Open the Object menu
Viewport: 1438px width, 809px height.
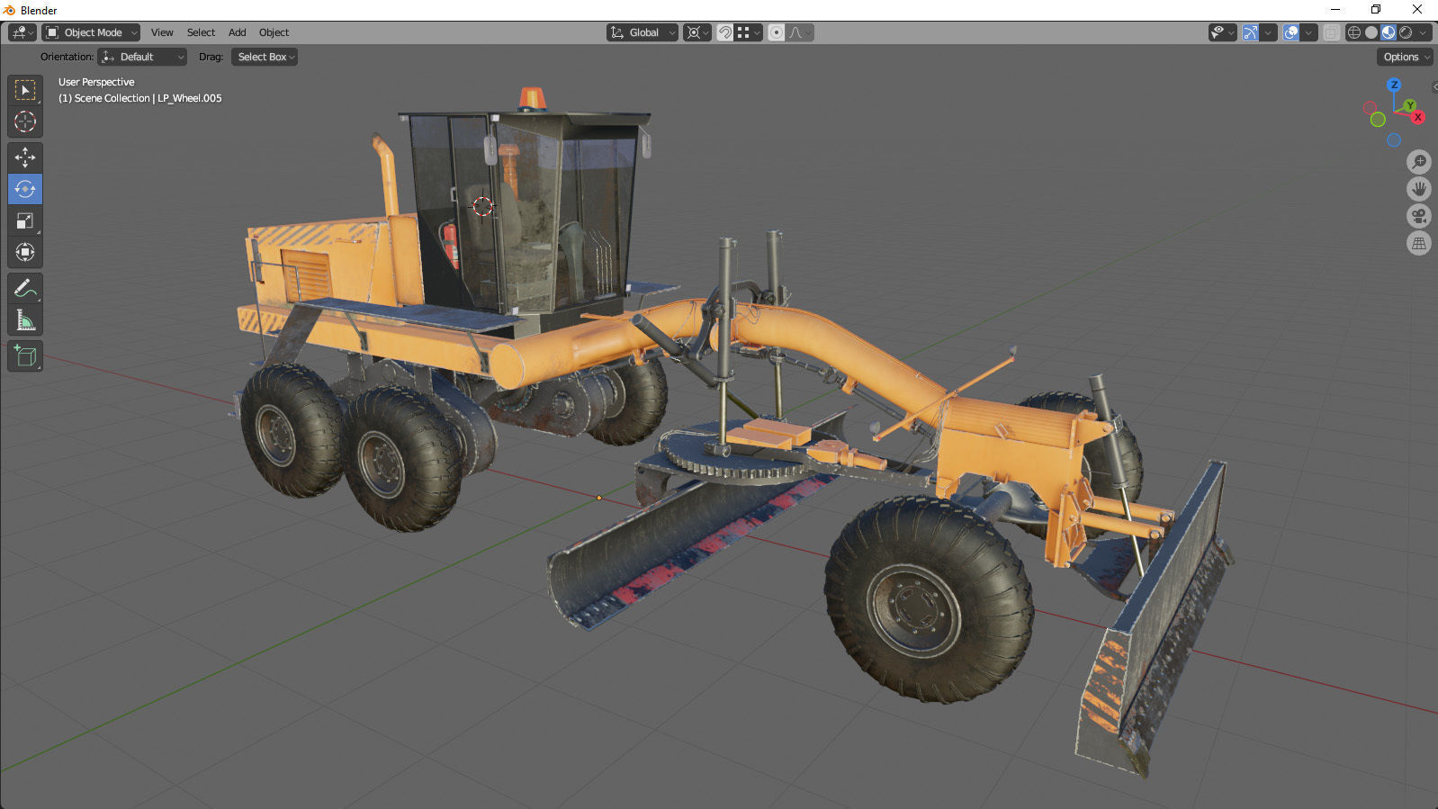[274, 32]
